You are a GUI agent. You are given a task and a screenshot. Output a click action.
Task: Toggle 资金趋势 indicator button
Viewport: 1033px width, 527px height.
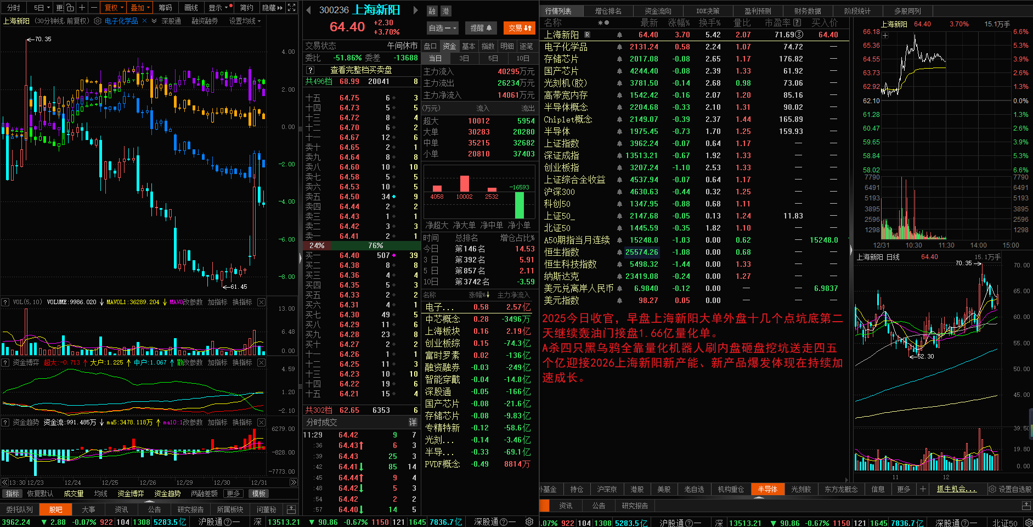pyautogui.click(x=167, y=494)
